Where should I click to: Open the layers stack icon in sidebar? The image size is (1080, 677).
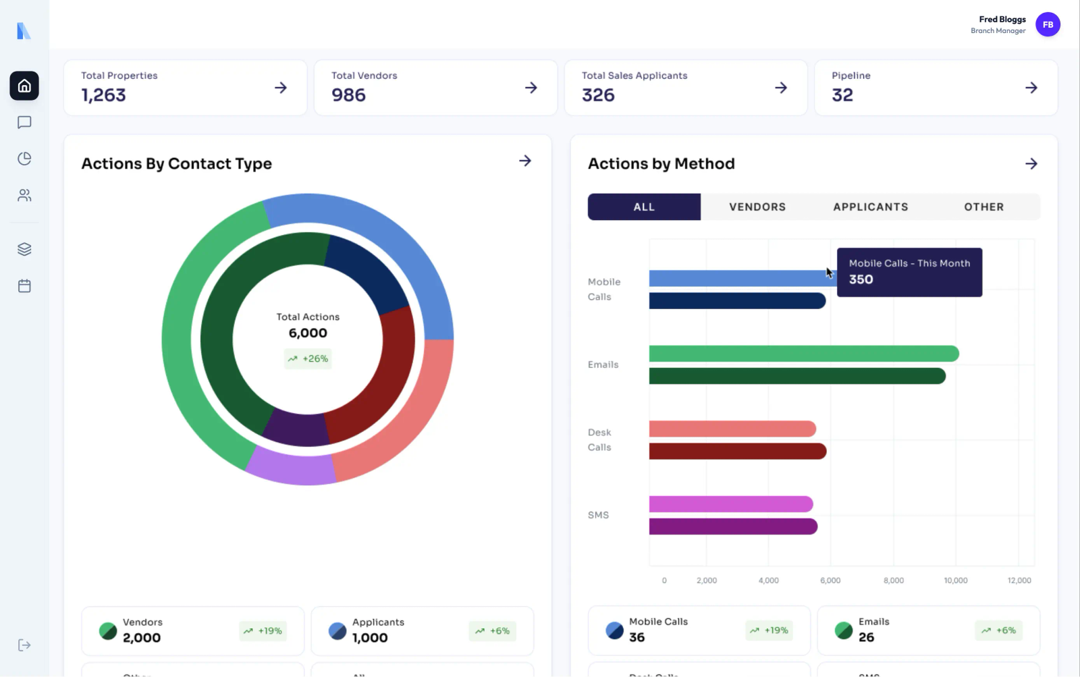coord(24,249)
